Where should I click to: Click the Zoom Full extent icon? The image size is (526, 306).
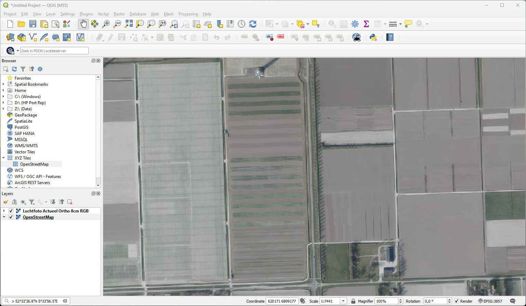(x=129, y=24)
